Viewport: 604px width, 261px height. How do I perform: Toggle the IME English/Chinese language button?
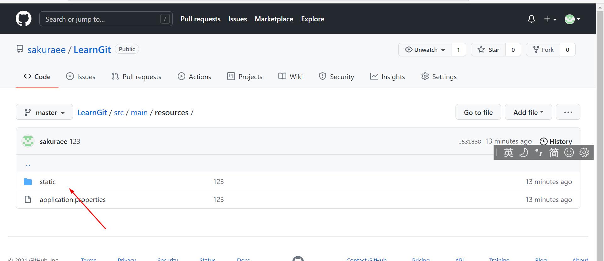point(508,153)
